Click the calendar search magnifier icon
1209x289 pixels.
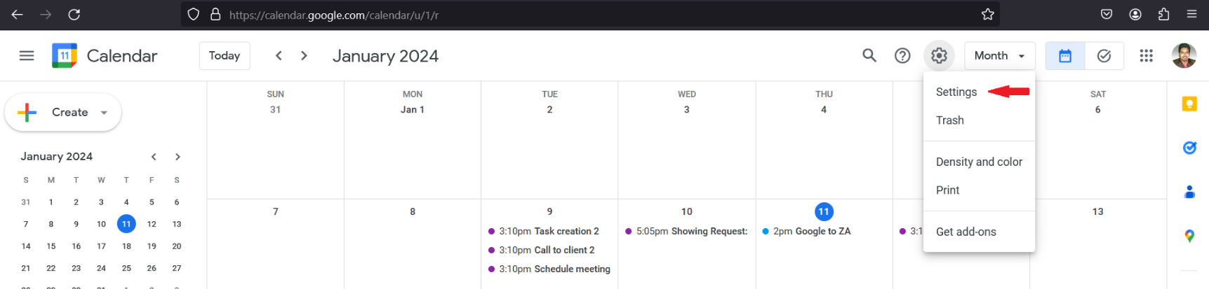[869, 56]
